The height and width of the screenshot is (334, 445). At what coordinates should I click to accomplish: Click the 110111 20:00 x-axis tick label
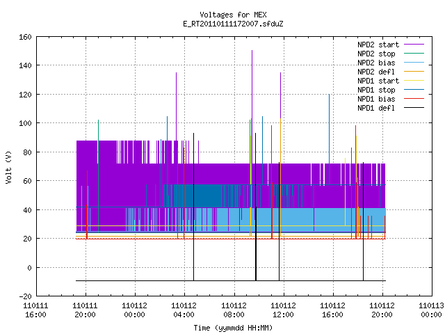click(x=85, y=310)
